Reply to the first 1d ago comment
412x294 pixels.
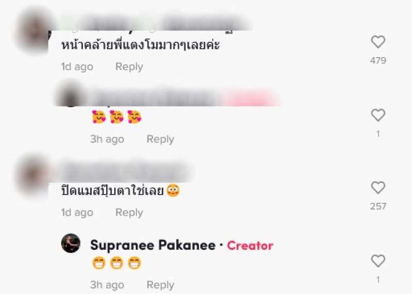(x=129, y=67)
